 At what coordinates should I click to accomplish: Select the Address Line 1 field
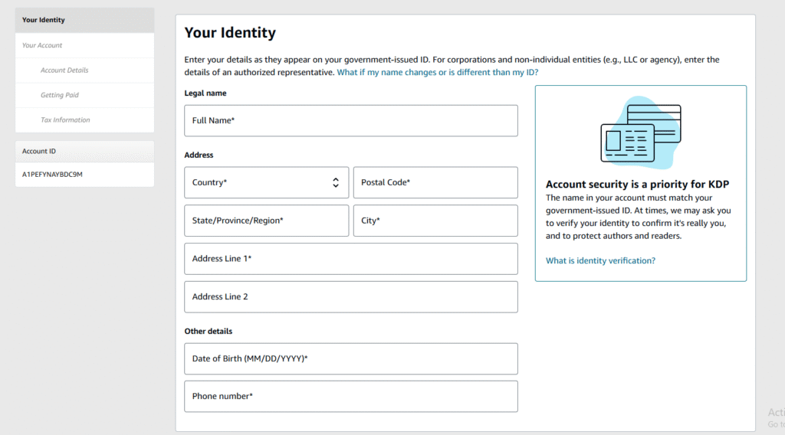[351, 259]
